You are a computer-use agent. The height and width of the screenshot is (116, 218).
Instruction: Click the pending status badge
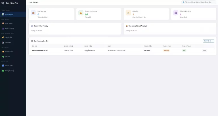click(x=166, y=51)
